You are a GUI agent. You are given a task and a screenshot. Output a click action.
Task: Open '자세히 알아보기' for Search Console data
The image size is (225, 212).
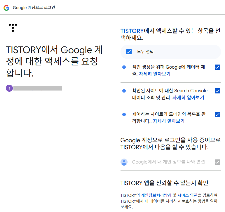coord(188,98)
